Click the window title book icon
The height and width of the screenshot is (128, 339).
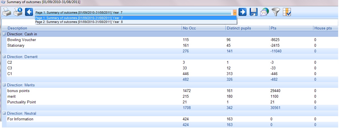tap(3, 2)
